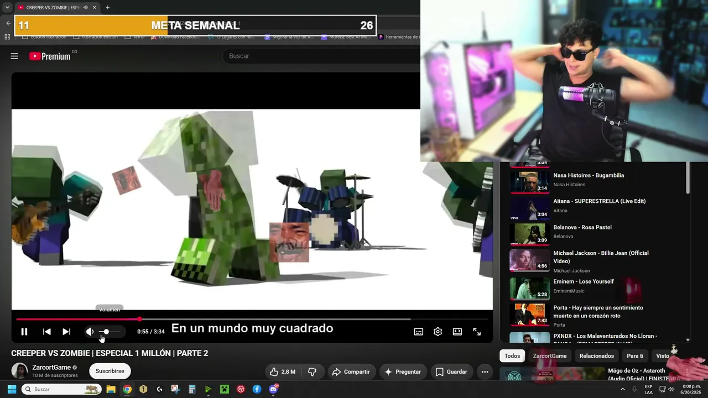
Task: Select the ZarcortGame filter chip
Action: click(550, 356)
